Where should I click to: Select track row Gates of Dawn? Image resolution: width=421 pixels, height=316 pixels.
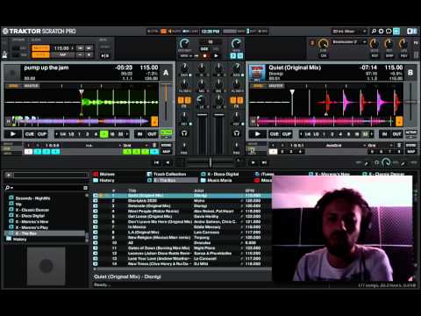(x=183, y=248)
